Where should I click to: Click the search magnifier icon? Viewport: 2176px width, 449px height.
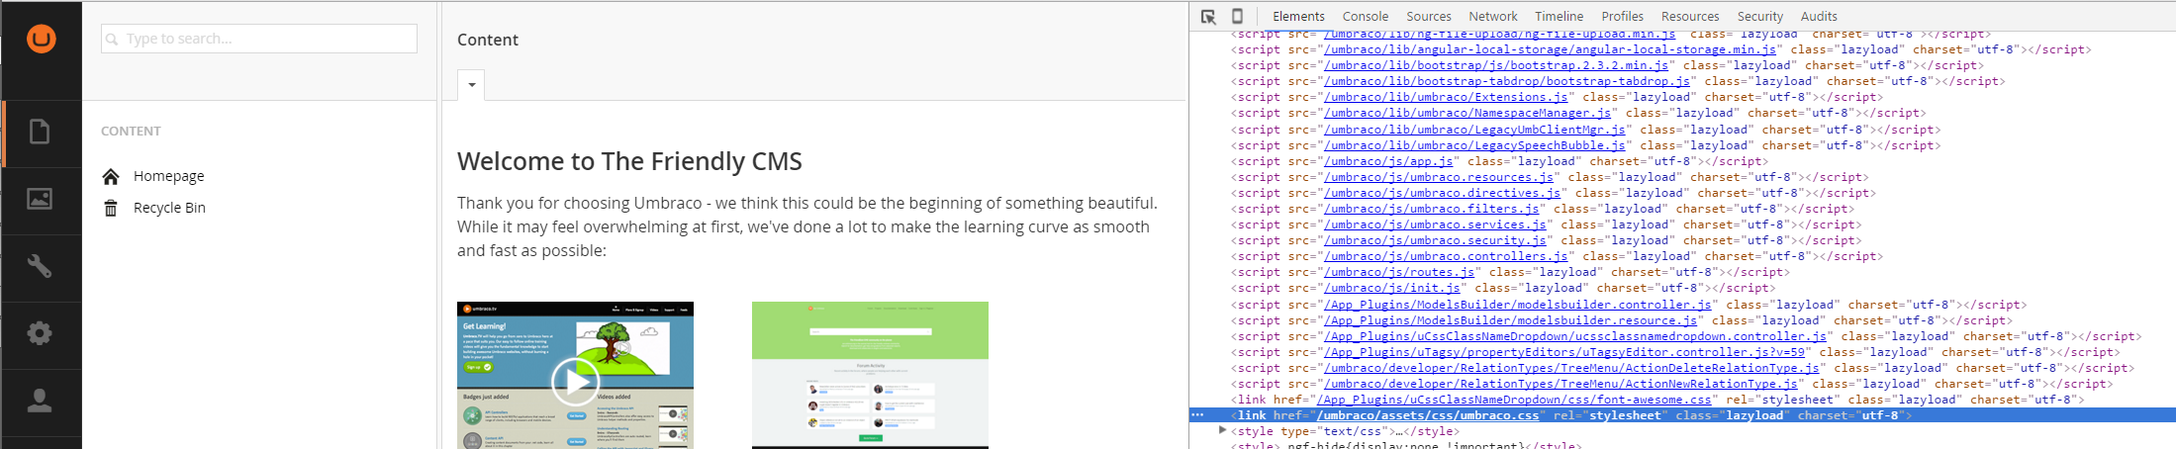tap(113, 40)
